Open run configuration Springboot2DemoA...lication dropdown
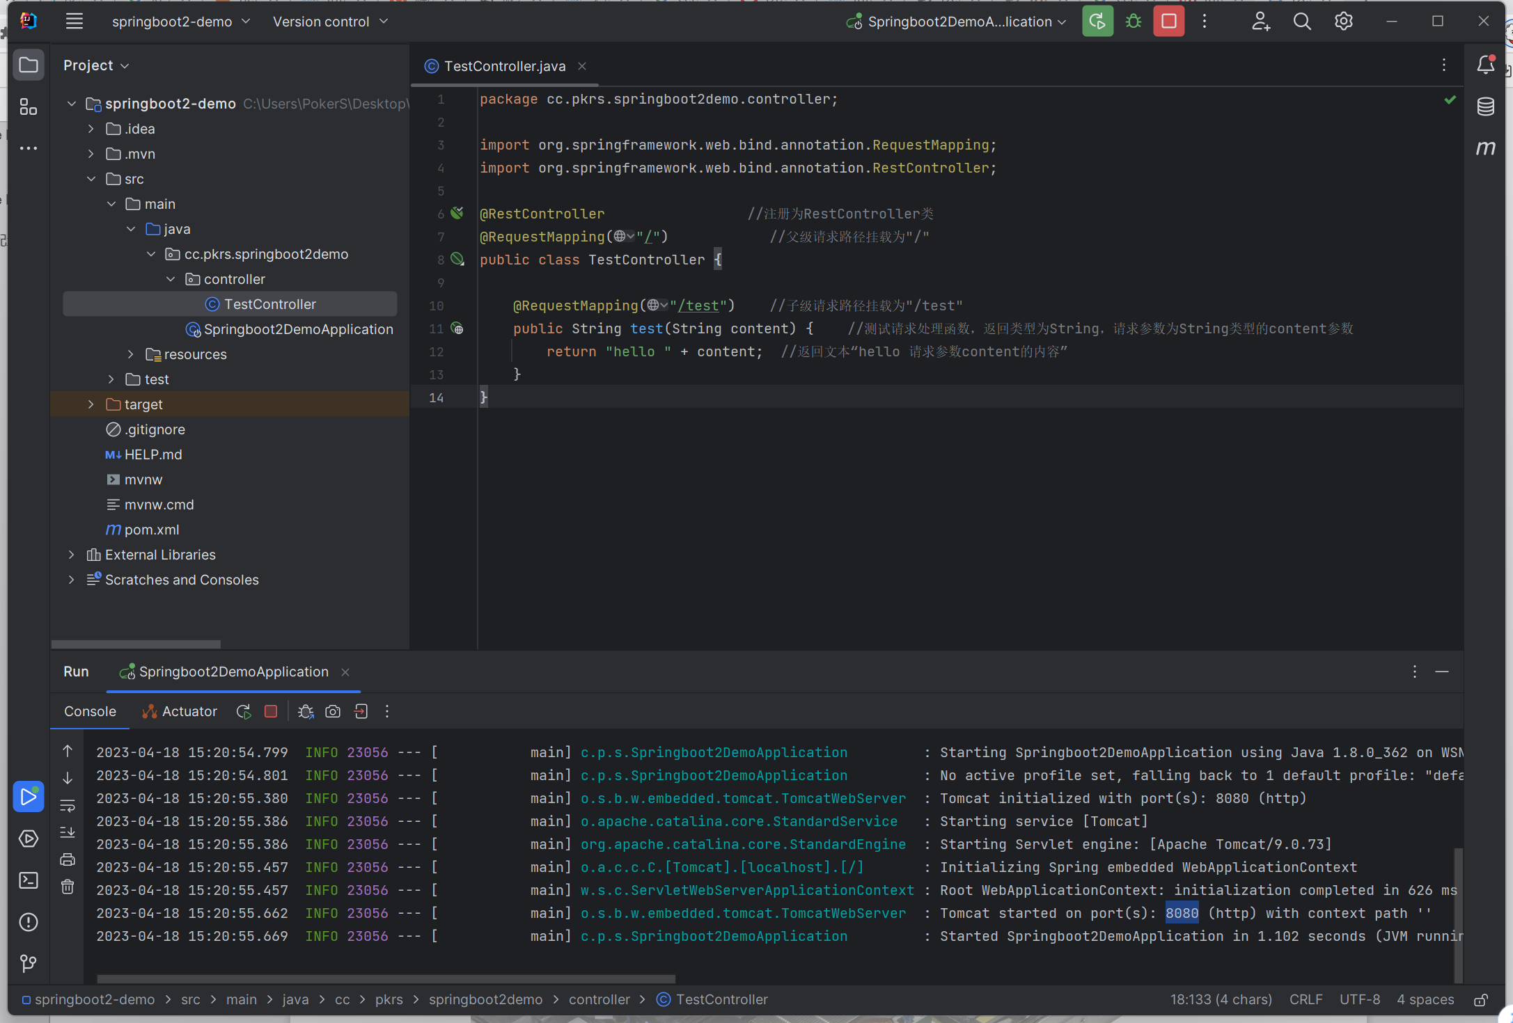This screenshot has height=1023, width=1513. 956,22
